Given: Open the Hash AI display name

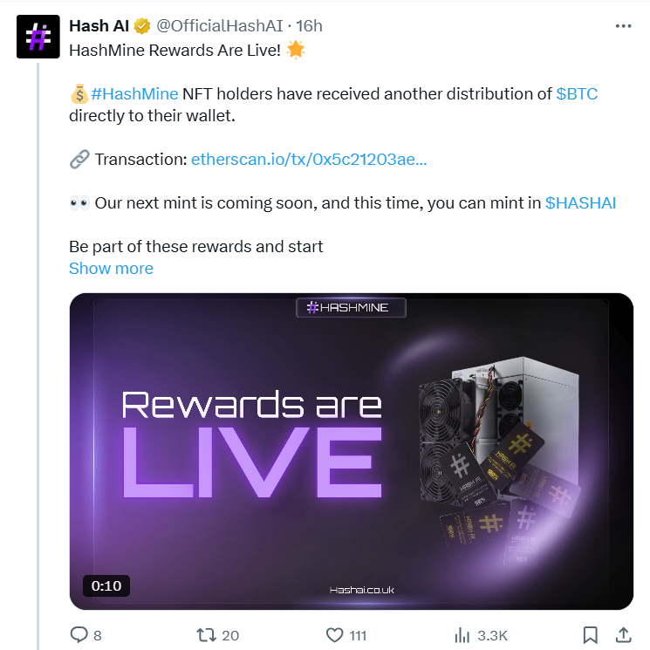Looking at the screenshot, I should tap(99, 26).
